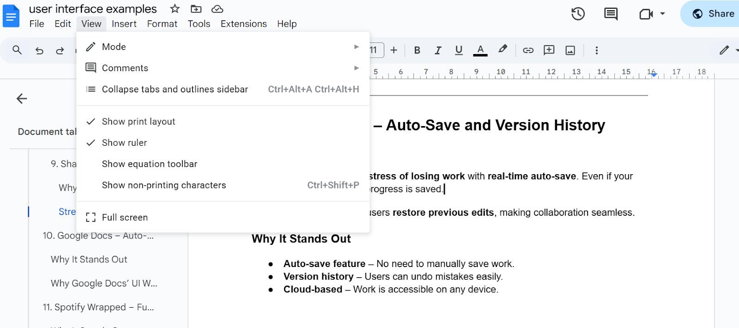The width and height of the screenshot is (739, 328).
Task: Open the search magnifier tool
Action: click(17, 50)
